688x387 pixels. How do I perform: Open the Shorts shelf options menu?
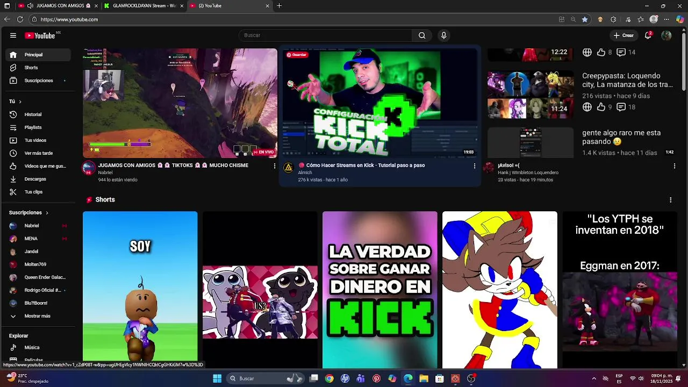coord(670,200)
